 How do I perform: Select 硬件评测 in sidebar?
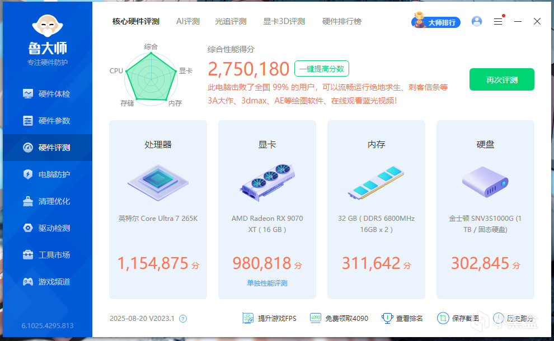point(48,148)
